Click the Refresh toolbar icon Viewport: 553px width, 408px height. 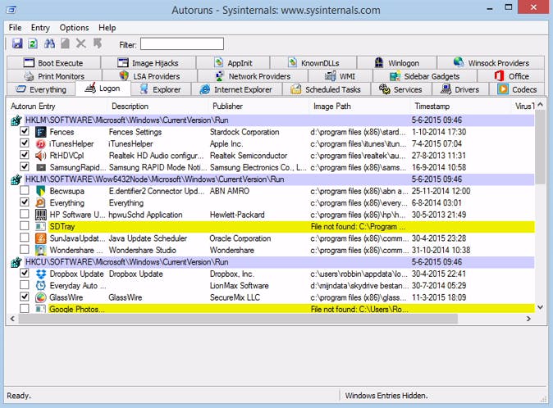[x=32, y=43]
